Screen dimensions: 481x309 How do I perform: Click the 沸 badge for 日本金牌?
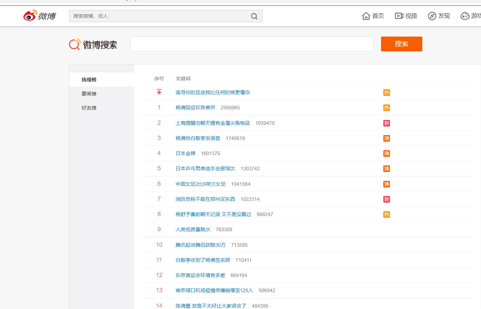(x=387, y=154)
